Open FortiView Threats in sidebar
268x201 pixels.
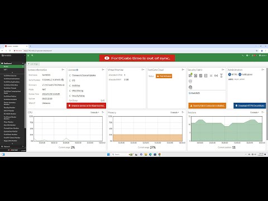pyautogui.click(x=10, y=88)
